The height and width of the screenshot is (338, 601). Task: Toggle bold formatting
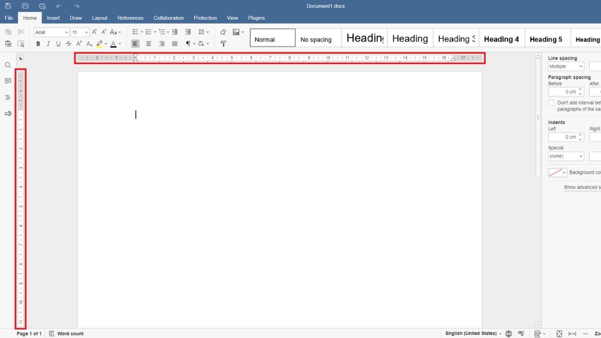tap(38, 44)
